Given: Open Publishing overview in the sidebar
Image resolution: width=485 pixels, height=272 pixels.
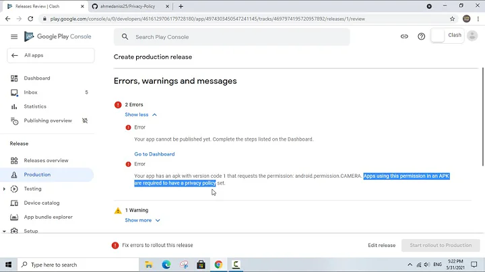Looking at the screenshot, I should click(48, 121).
